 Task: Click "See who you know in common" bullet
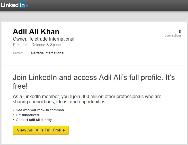(x=40, y=110)
